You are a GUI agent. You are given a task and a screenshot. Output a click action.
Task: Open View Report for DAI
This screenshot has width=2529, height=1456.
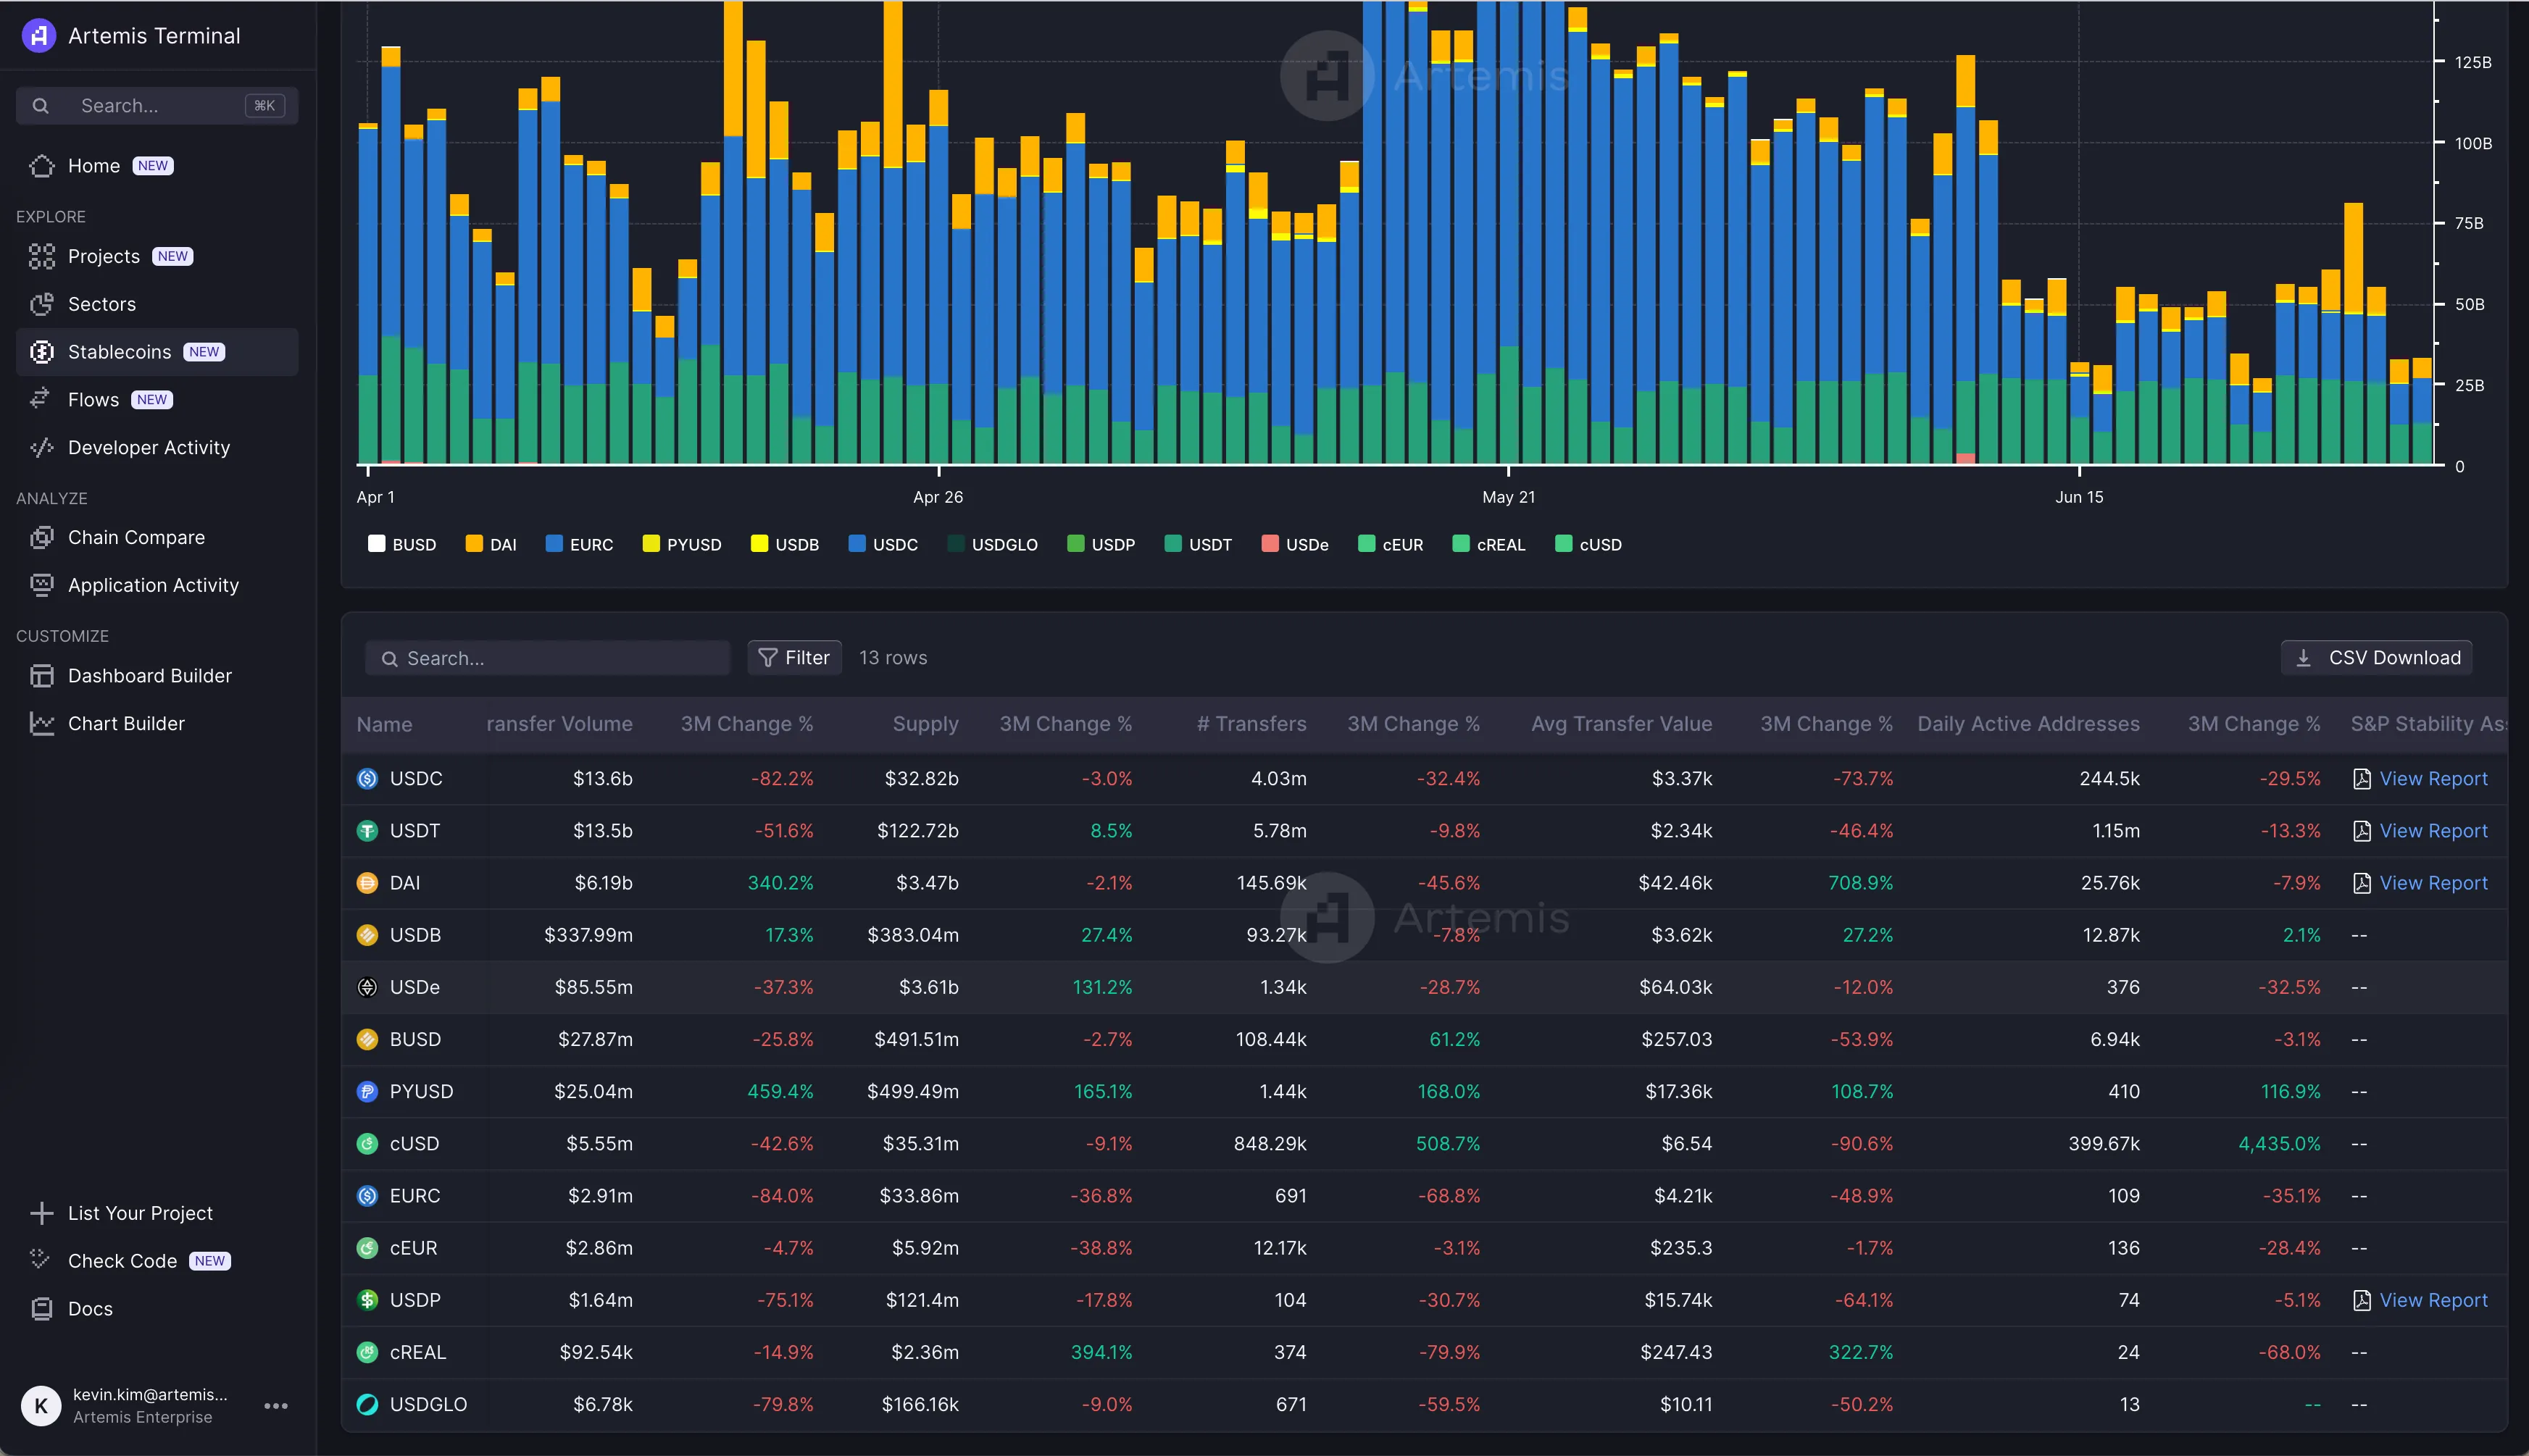tap(2433, 883)
